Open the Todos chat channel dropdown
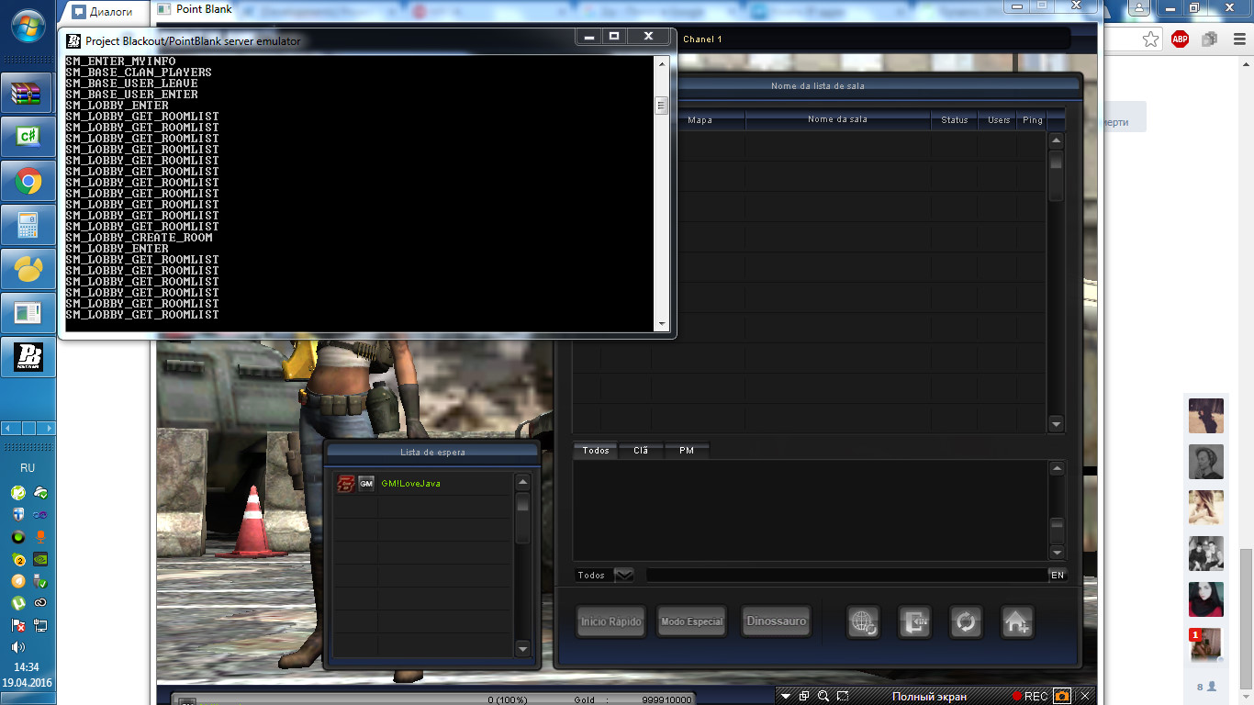The image size is (1254, 705). (624, 575)
